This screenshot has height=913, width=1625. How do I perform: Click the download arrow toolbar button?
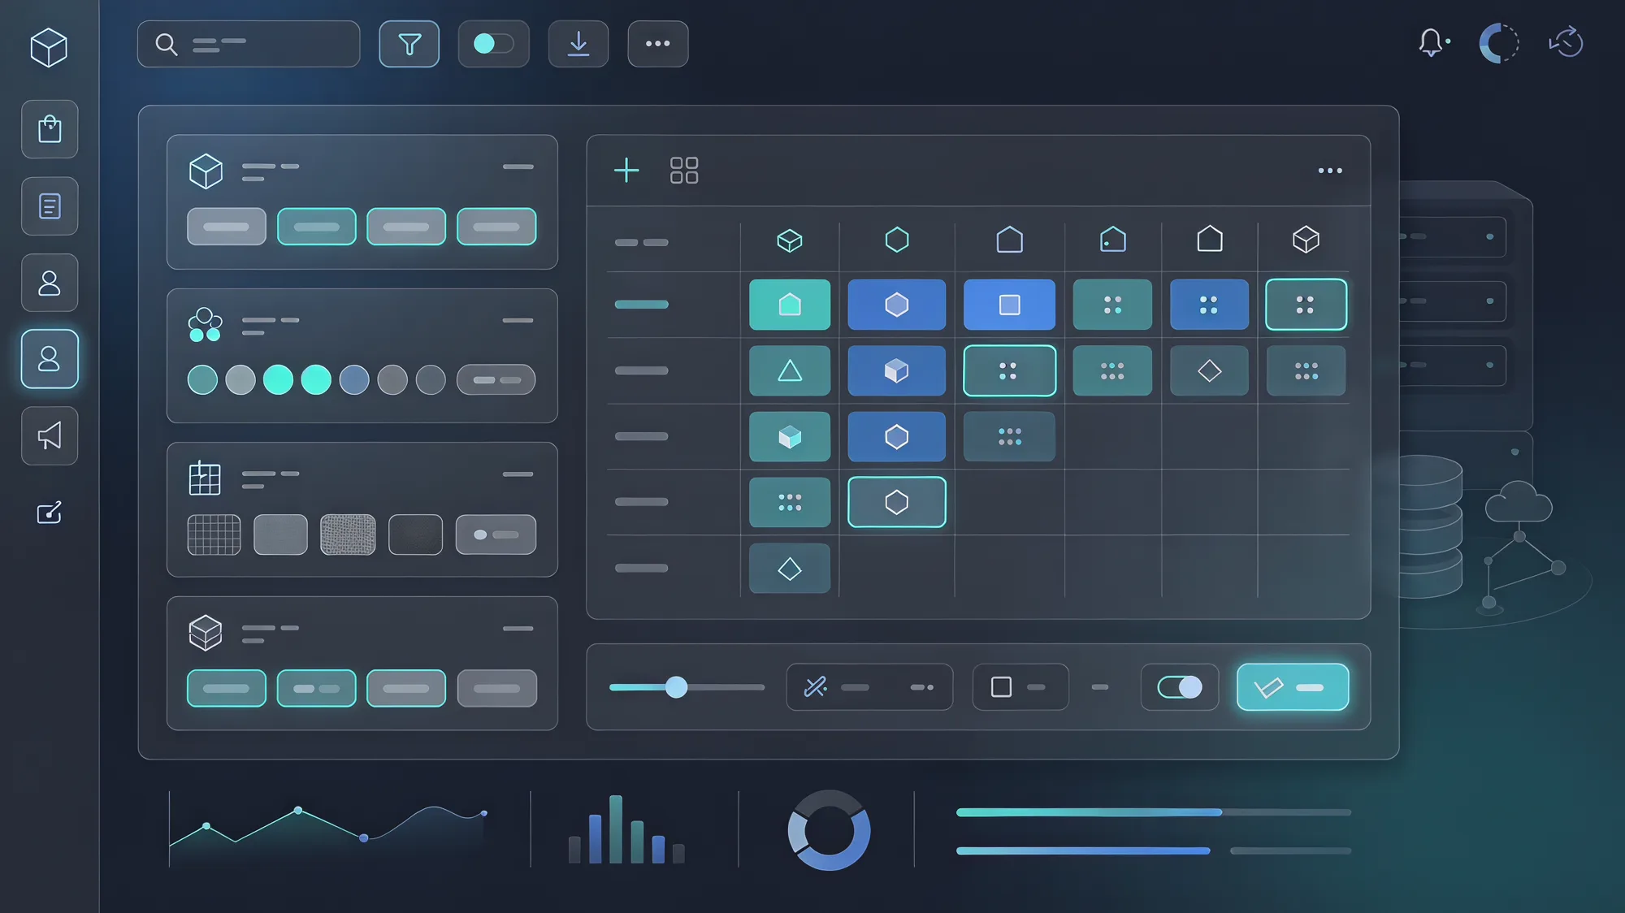[578, 44]
